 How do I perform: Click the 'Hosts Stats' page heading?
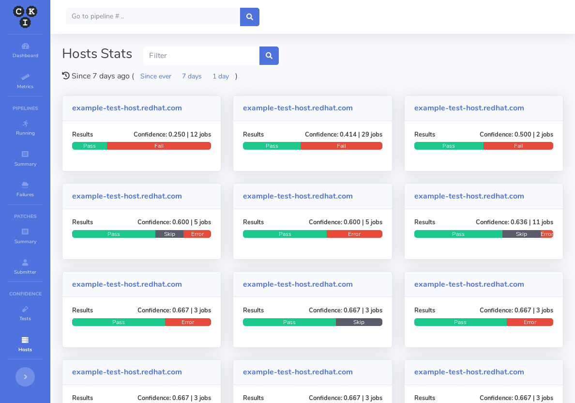97,54
